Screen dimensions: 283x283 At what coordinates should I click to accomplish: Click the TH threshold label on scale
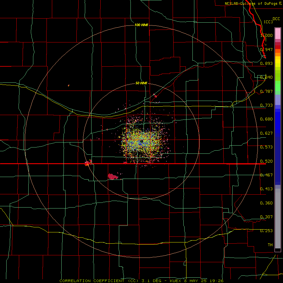coord(270,245)
